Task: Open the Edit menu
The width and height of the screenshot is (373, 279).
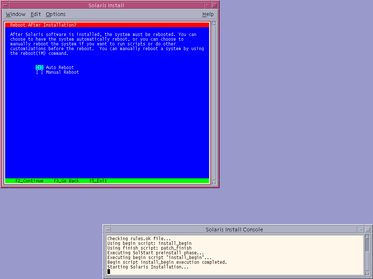Action: click(36, 14)
